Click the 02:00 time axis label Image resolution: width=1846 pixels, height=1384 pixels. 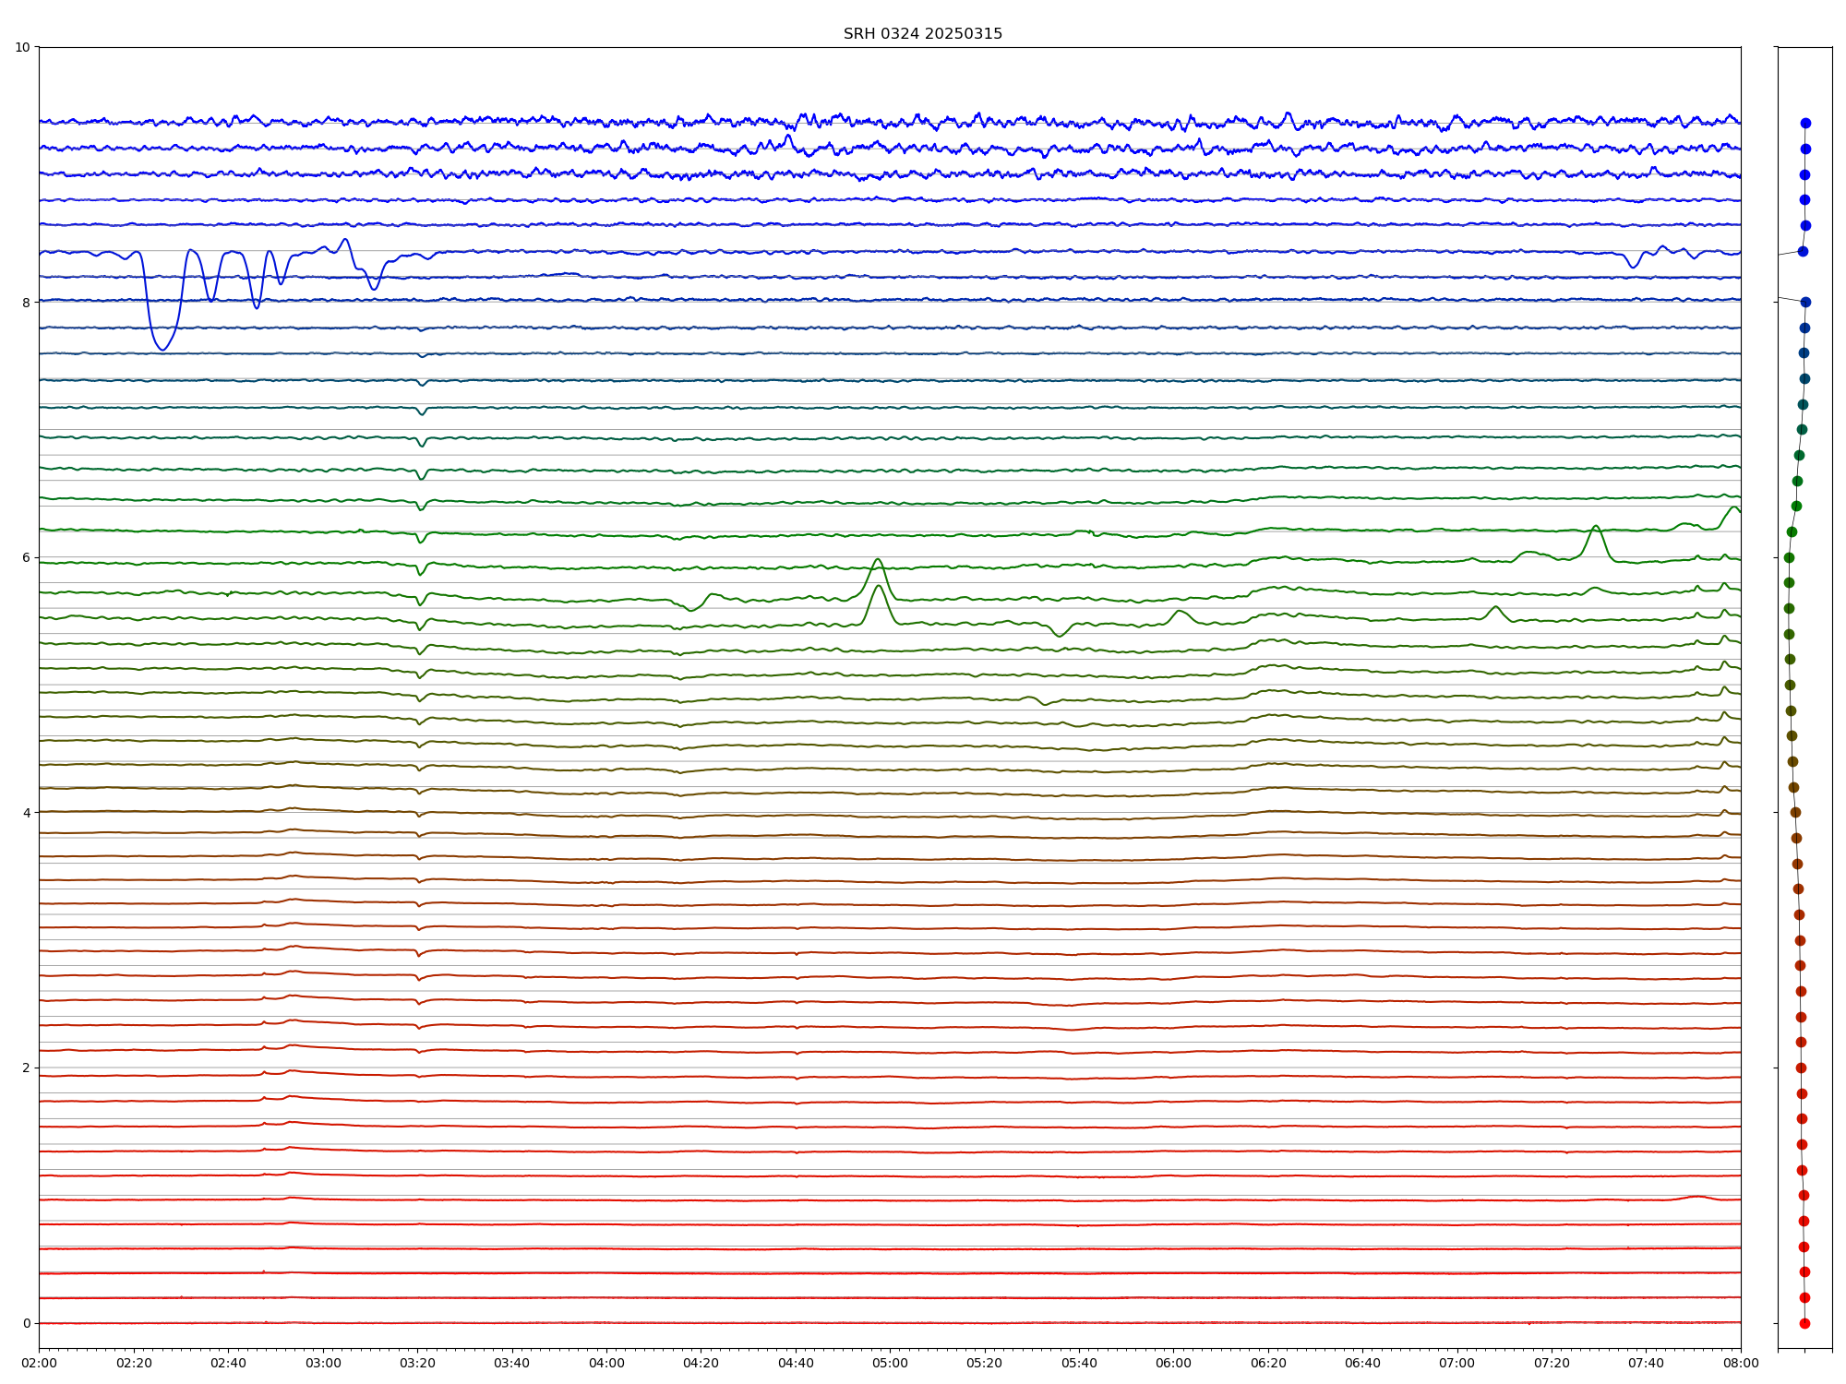[39, 1363]
